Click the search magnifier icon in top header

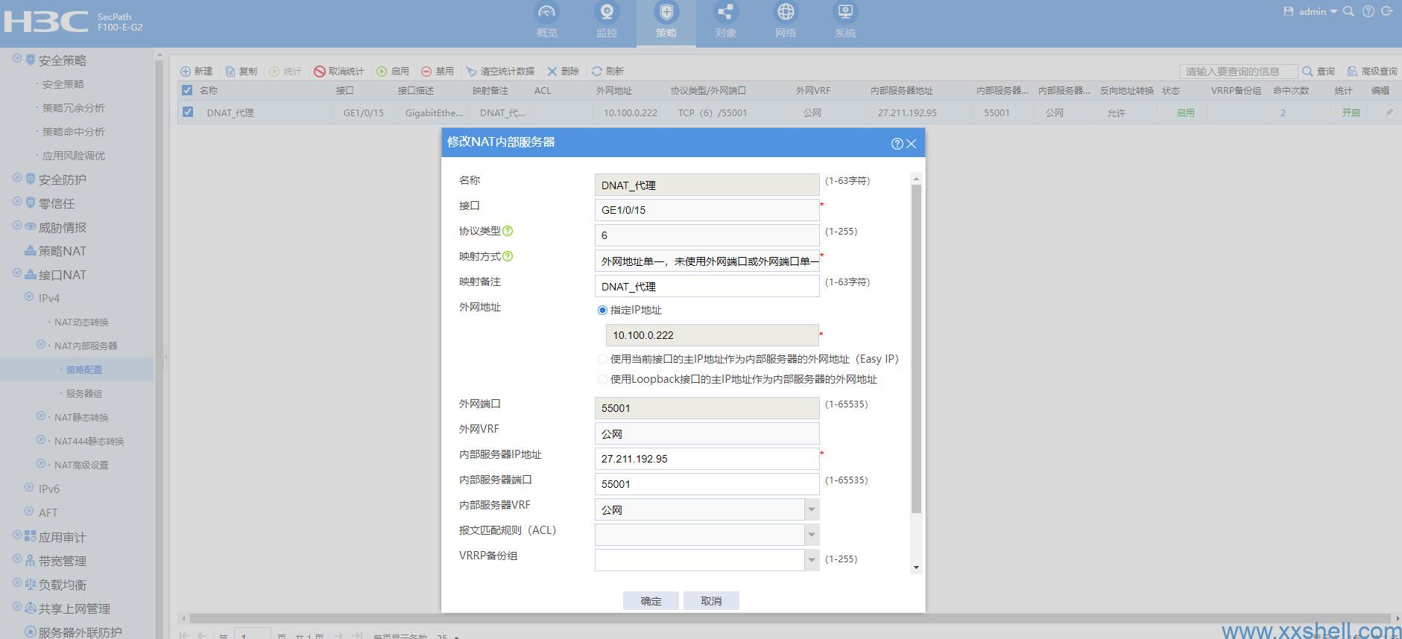point(1348,11)
